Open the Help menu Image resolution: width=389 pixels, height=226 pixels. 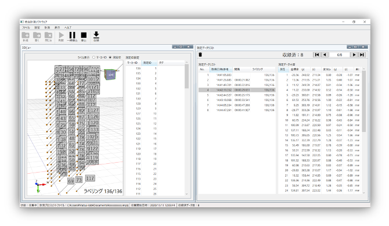click(x=68, y=27)
